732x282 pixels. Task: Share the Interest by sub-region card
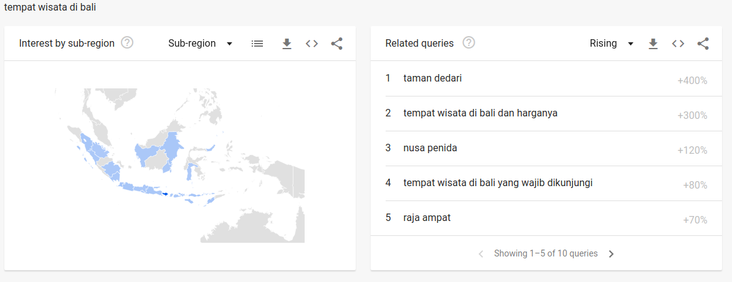click(x=337, y=44)
